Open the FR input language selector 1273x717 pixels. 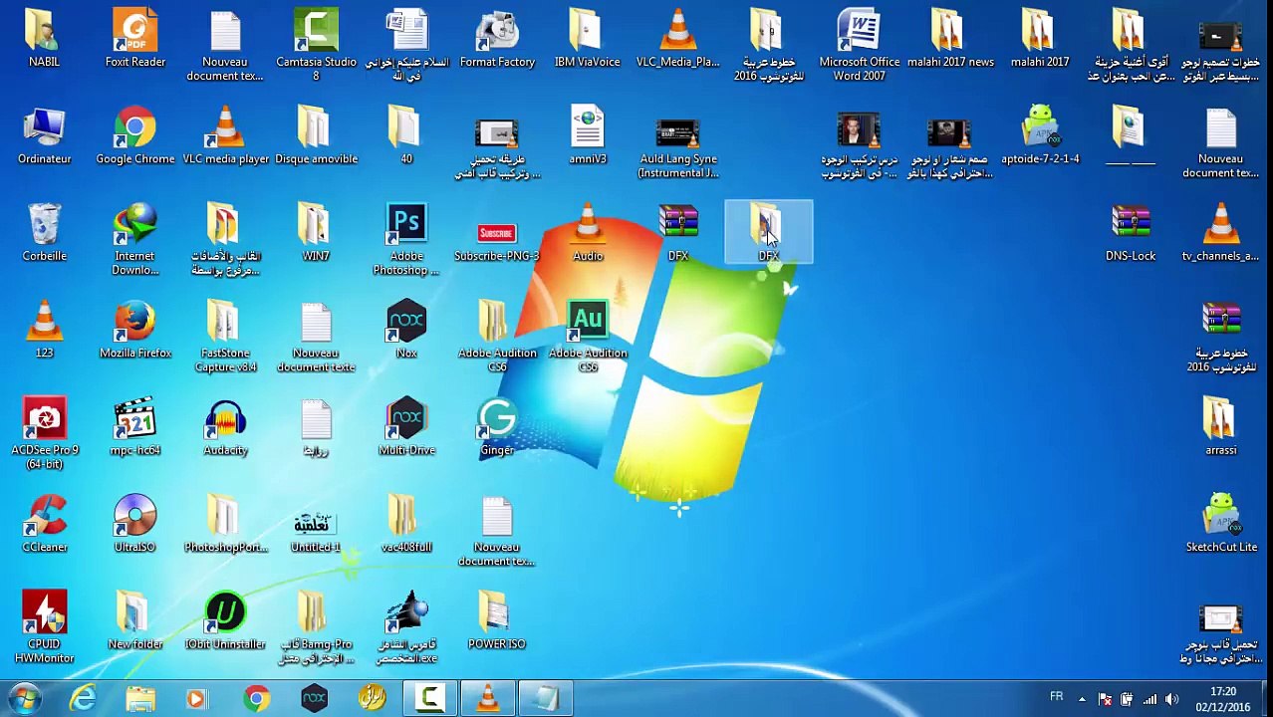pyautogui.click(x=1056, y=697)
